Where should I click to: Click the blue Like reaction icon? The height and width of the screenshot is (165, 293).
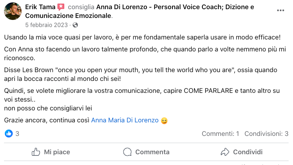[9, 134]
